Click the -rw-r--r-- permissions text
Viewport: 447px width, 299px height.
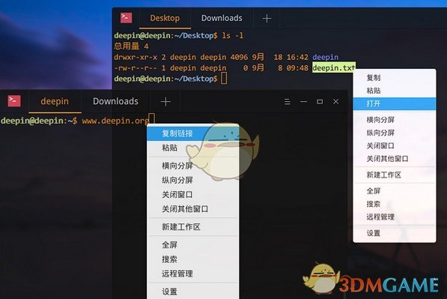136,68
